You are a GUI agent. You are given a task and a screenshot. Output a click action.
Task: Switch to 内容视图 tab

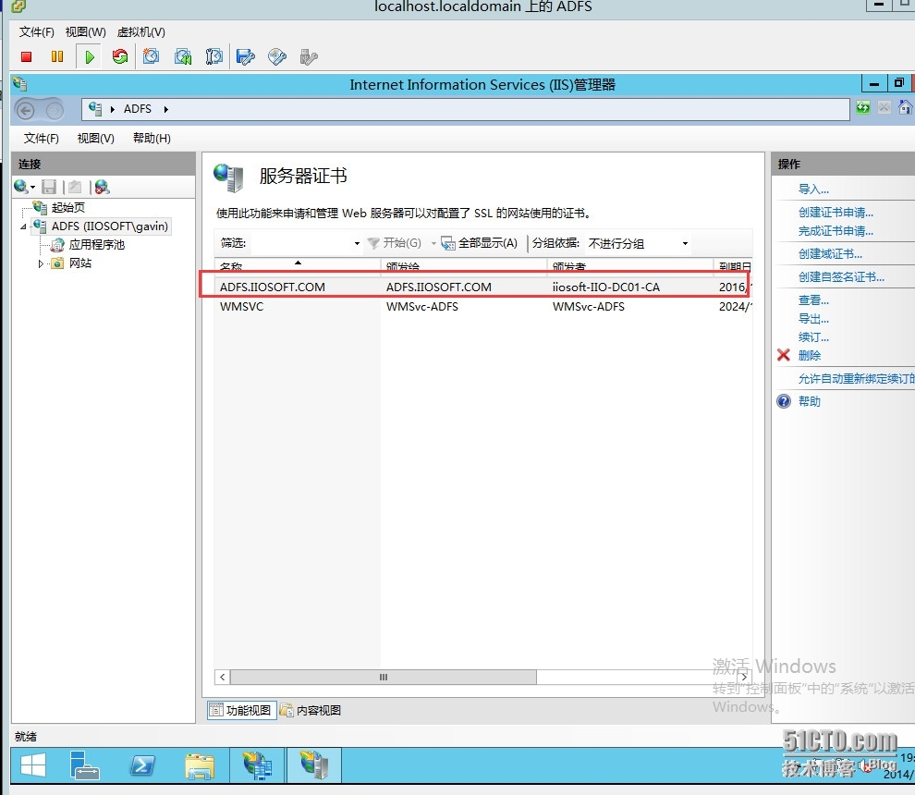(x=311, y=710)
